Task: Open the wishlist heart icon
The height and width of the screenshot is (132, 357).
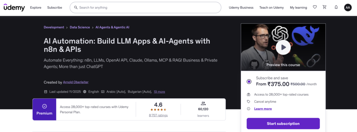Action: [x=315, y=7]
